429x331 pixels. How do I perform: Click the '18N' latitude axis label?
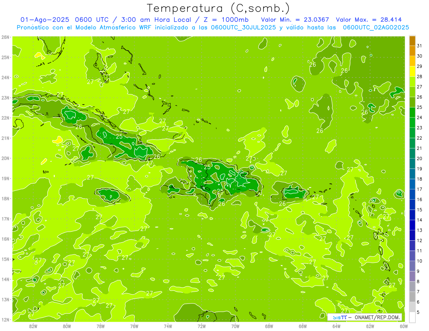tap(5, 199)
